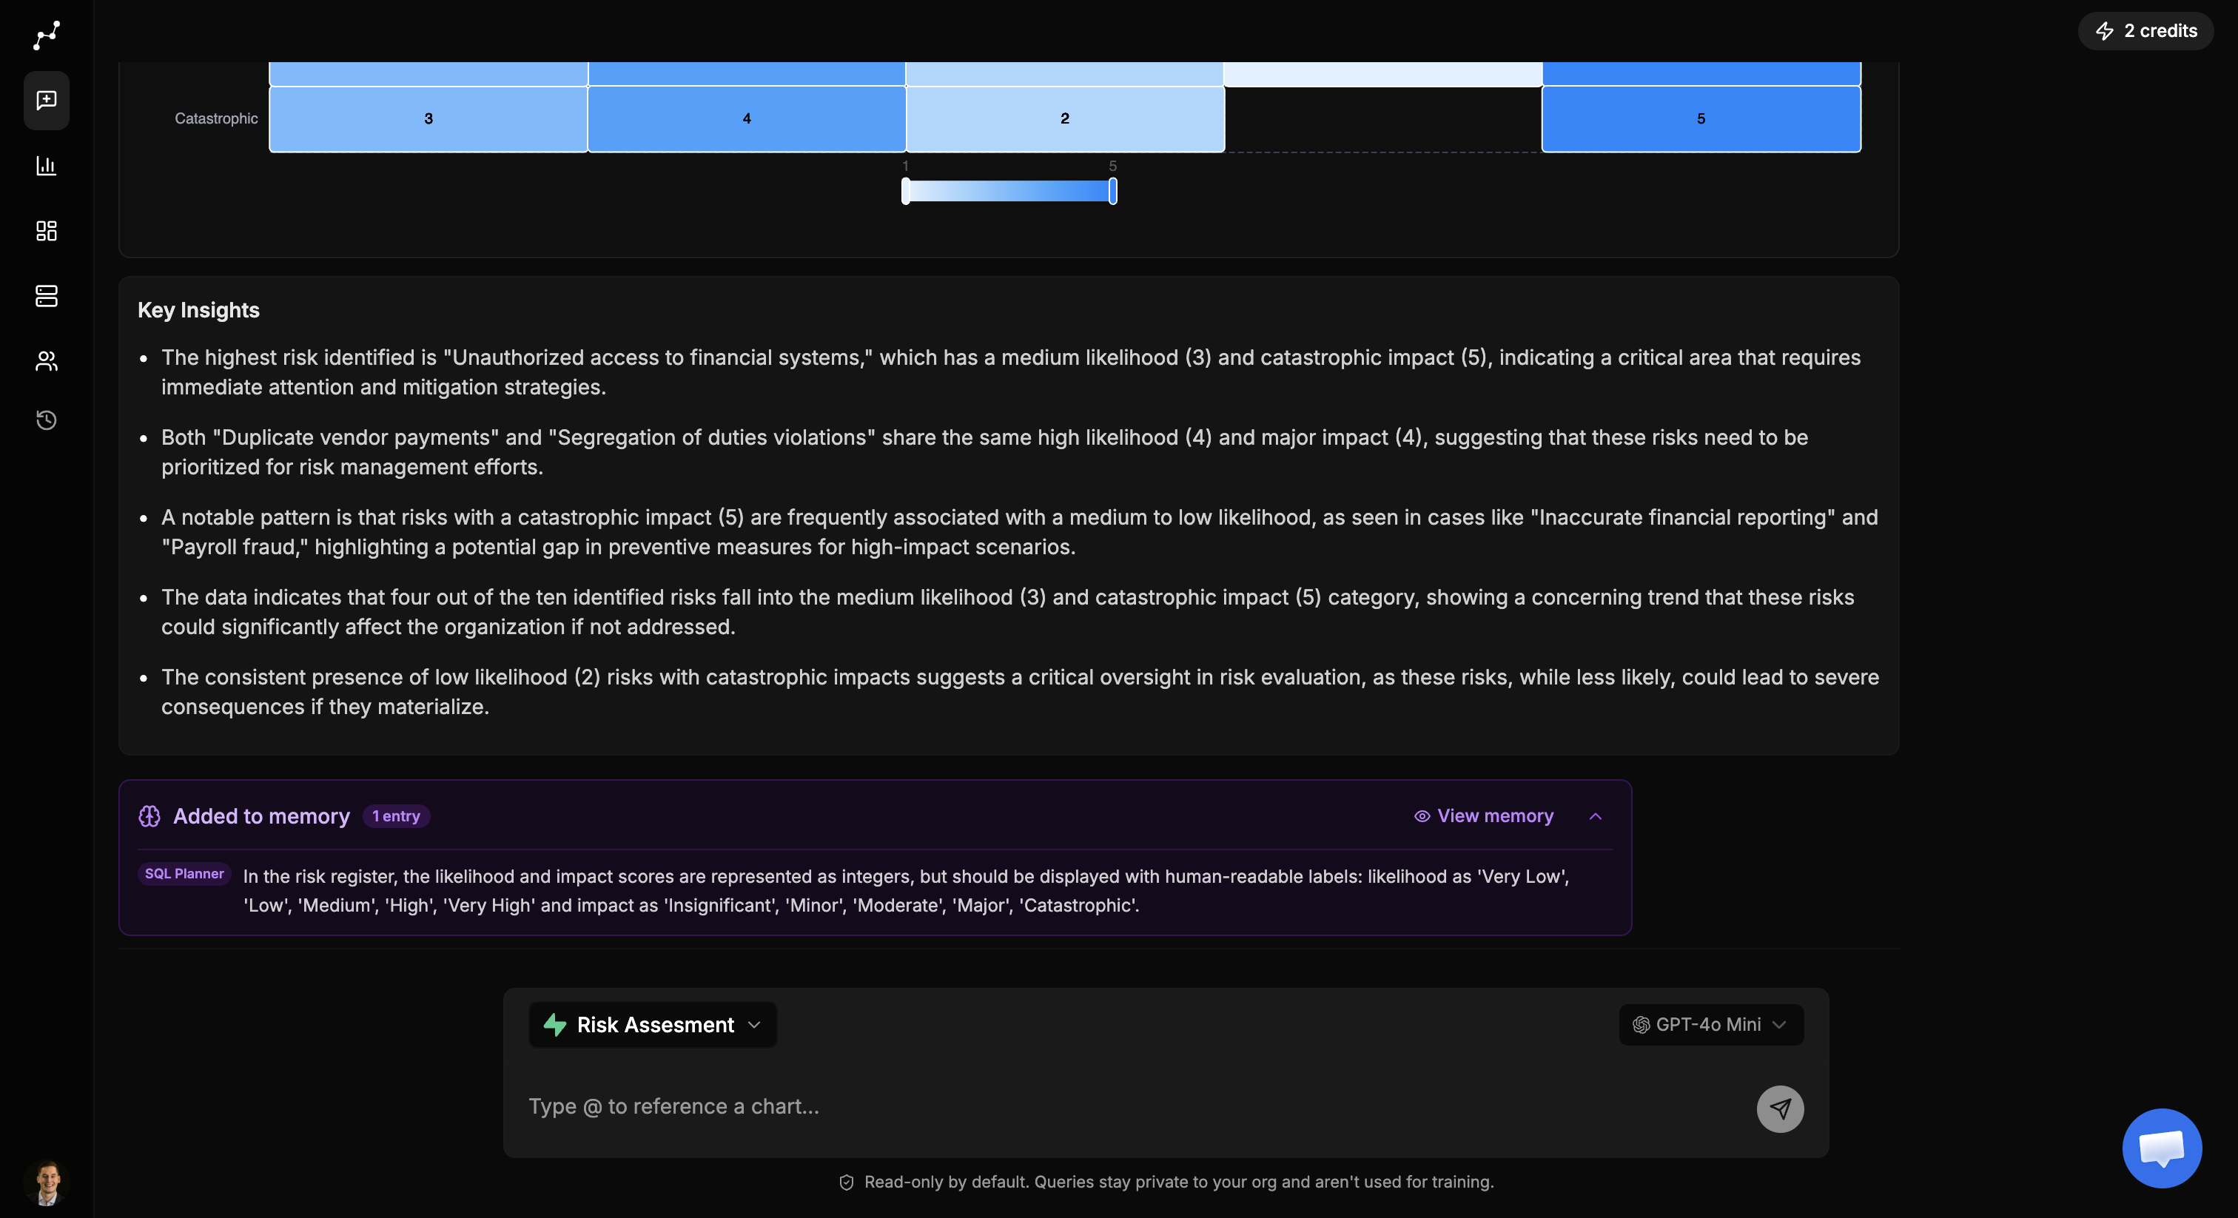
Task: Click the shield icon in privacy notice
Action: coord(846,1182)
